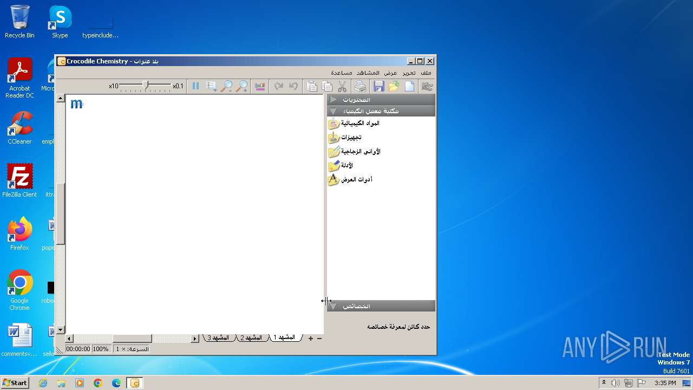Switch to المشهد 3 tab
This screenshot has width=693, height=390.
[x=218, y=337]
